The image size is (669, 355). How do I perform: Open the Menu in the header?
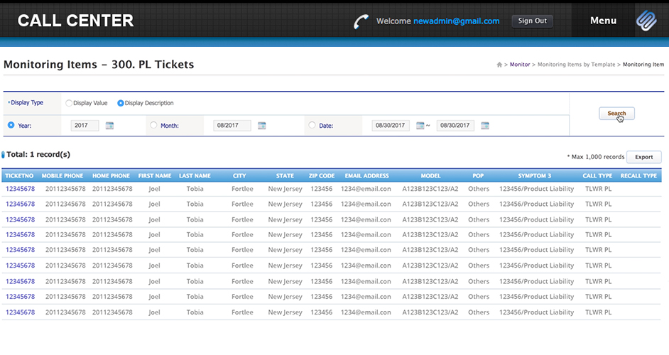coord(603,21)
